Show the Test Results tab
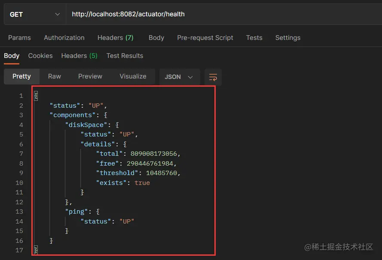The width and height of the screenshot is (382, 260). (125, 56)
